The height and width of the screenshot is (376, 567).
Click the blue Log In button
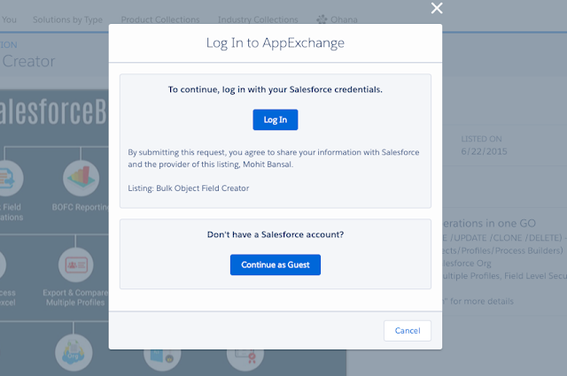click(276, 119)
